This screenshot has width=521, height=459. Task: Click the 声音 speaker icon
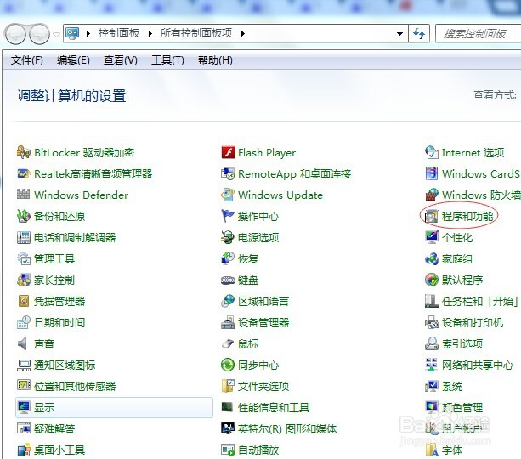(22, 343)
